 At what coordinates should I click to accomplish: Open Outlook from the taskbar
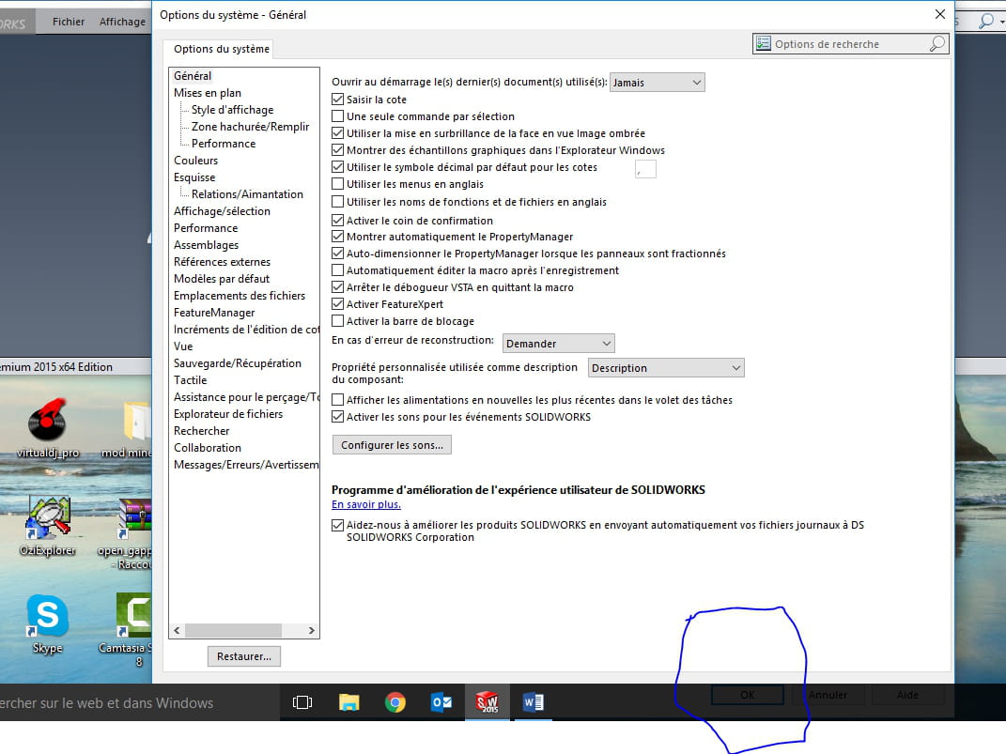[x=441, y=702]
